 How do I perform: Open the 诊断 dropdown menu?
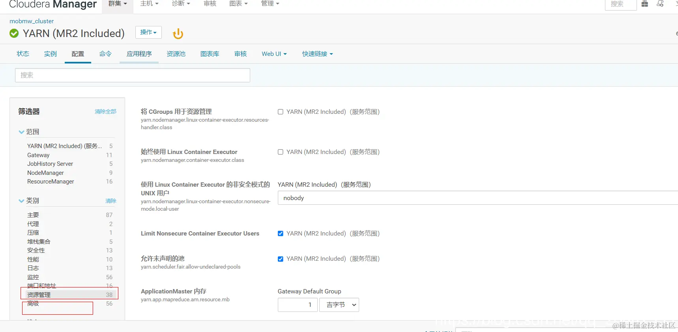coord(181,4)
